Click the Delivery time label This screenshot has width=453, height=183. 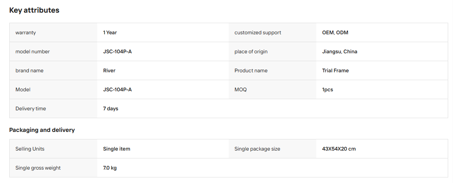pyautogui.click(x=31, y=108)
